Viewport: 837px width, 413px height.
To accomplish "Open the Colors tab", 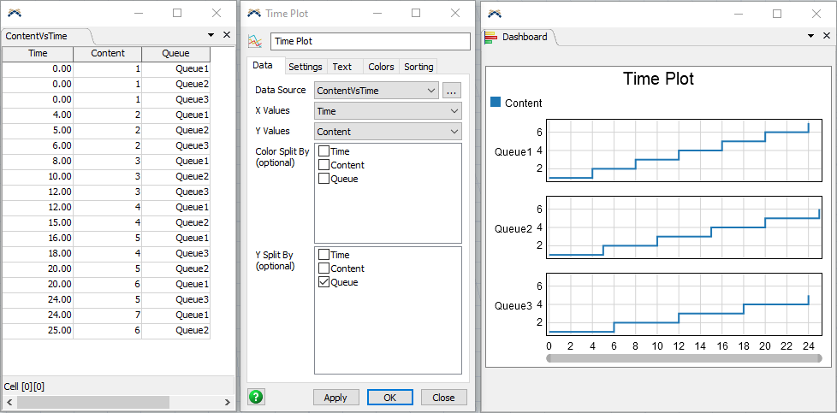I will pos(381,67).
